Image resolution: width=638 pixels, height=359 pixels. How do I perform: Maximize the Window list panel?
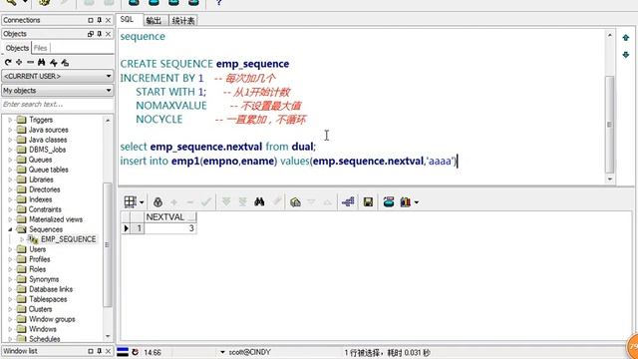click(91, 351)
